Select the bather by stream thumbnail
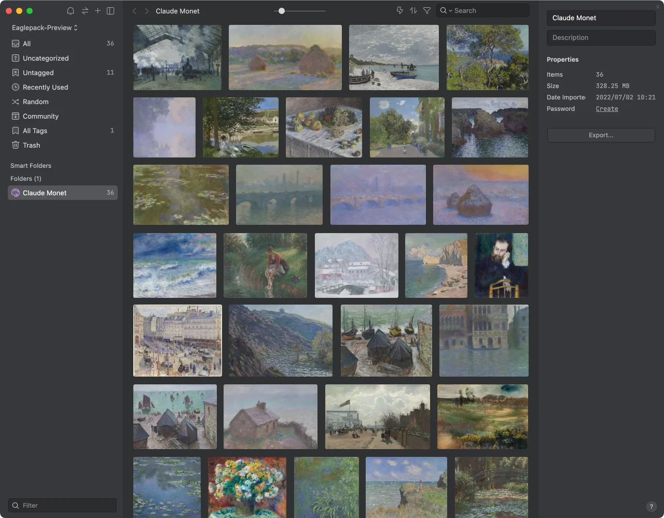This screenshot has width=664, height=518. pyautogui.click(x=265, y=265)
